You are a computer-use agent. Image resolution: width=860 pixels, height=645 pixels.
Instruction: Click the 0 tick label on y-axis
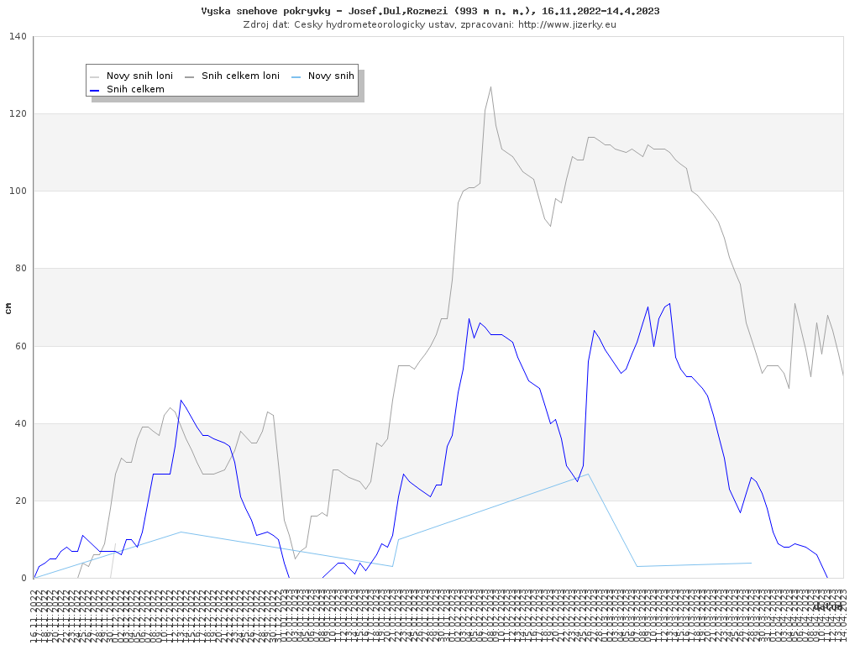[x=24, y=578]
